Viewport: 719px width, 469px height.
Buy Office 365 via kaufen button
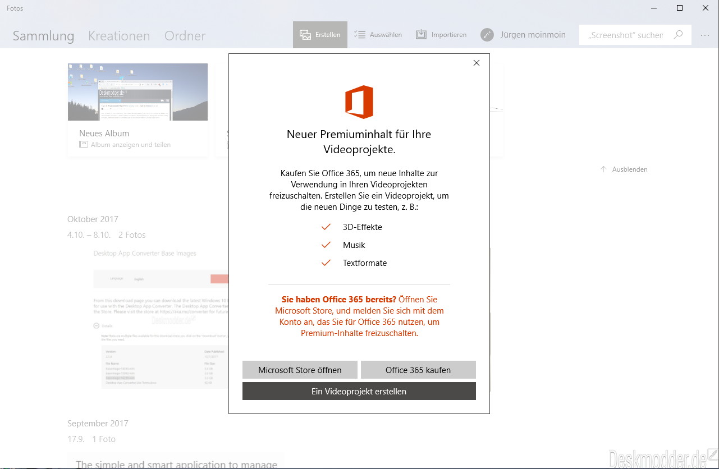click(x=418, y=370)
